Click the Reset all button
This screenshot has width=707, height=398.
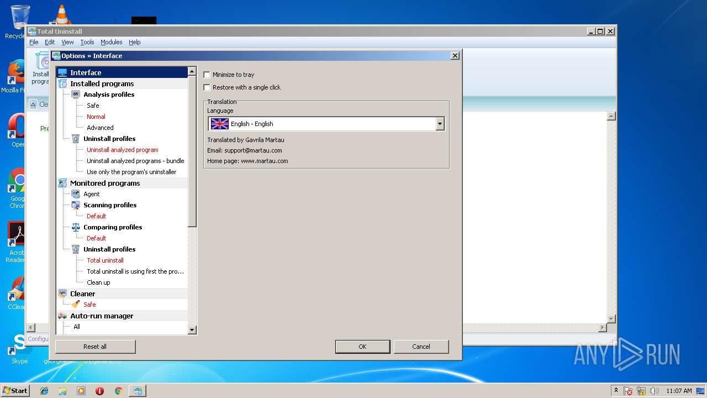[95, 347]
